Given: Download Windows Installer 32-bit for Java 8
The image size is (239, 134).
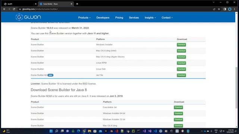Looking at the screenshot, I should point(179,119).
